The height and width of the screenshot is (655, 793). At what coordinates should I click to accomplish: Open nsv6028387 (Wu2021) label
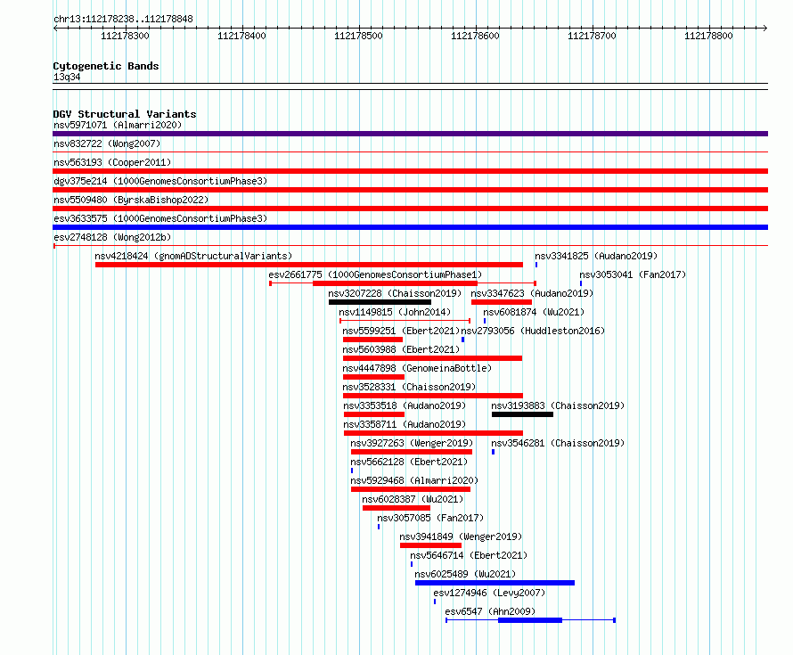click(x=413, y=499)
